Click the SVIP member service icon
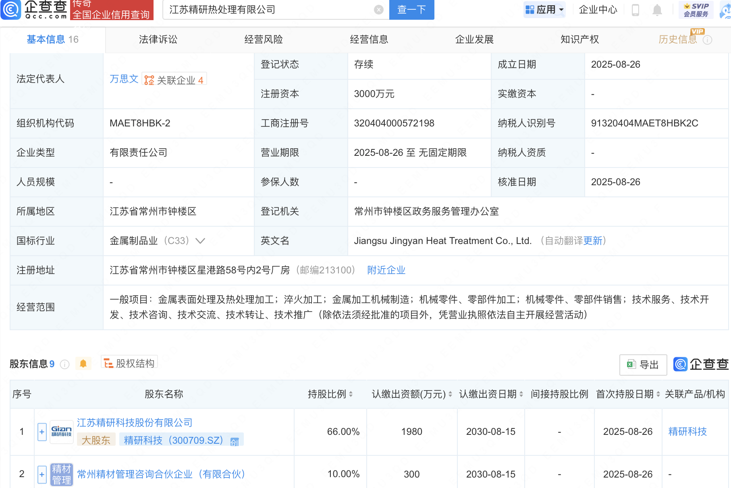Viewport: 731px width, 488px height. (x=696, y=10)
